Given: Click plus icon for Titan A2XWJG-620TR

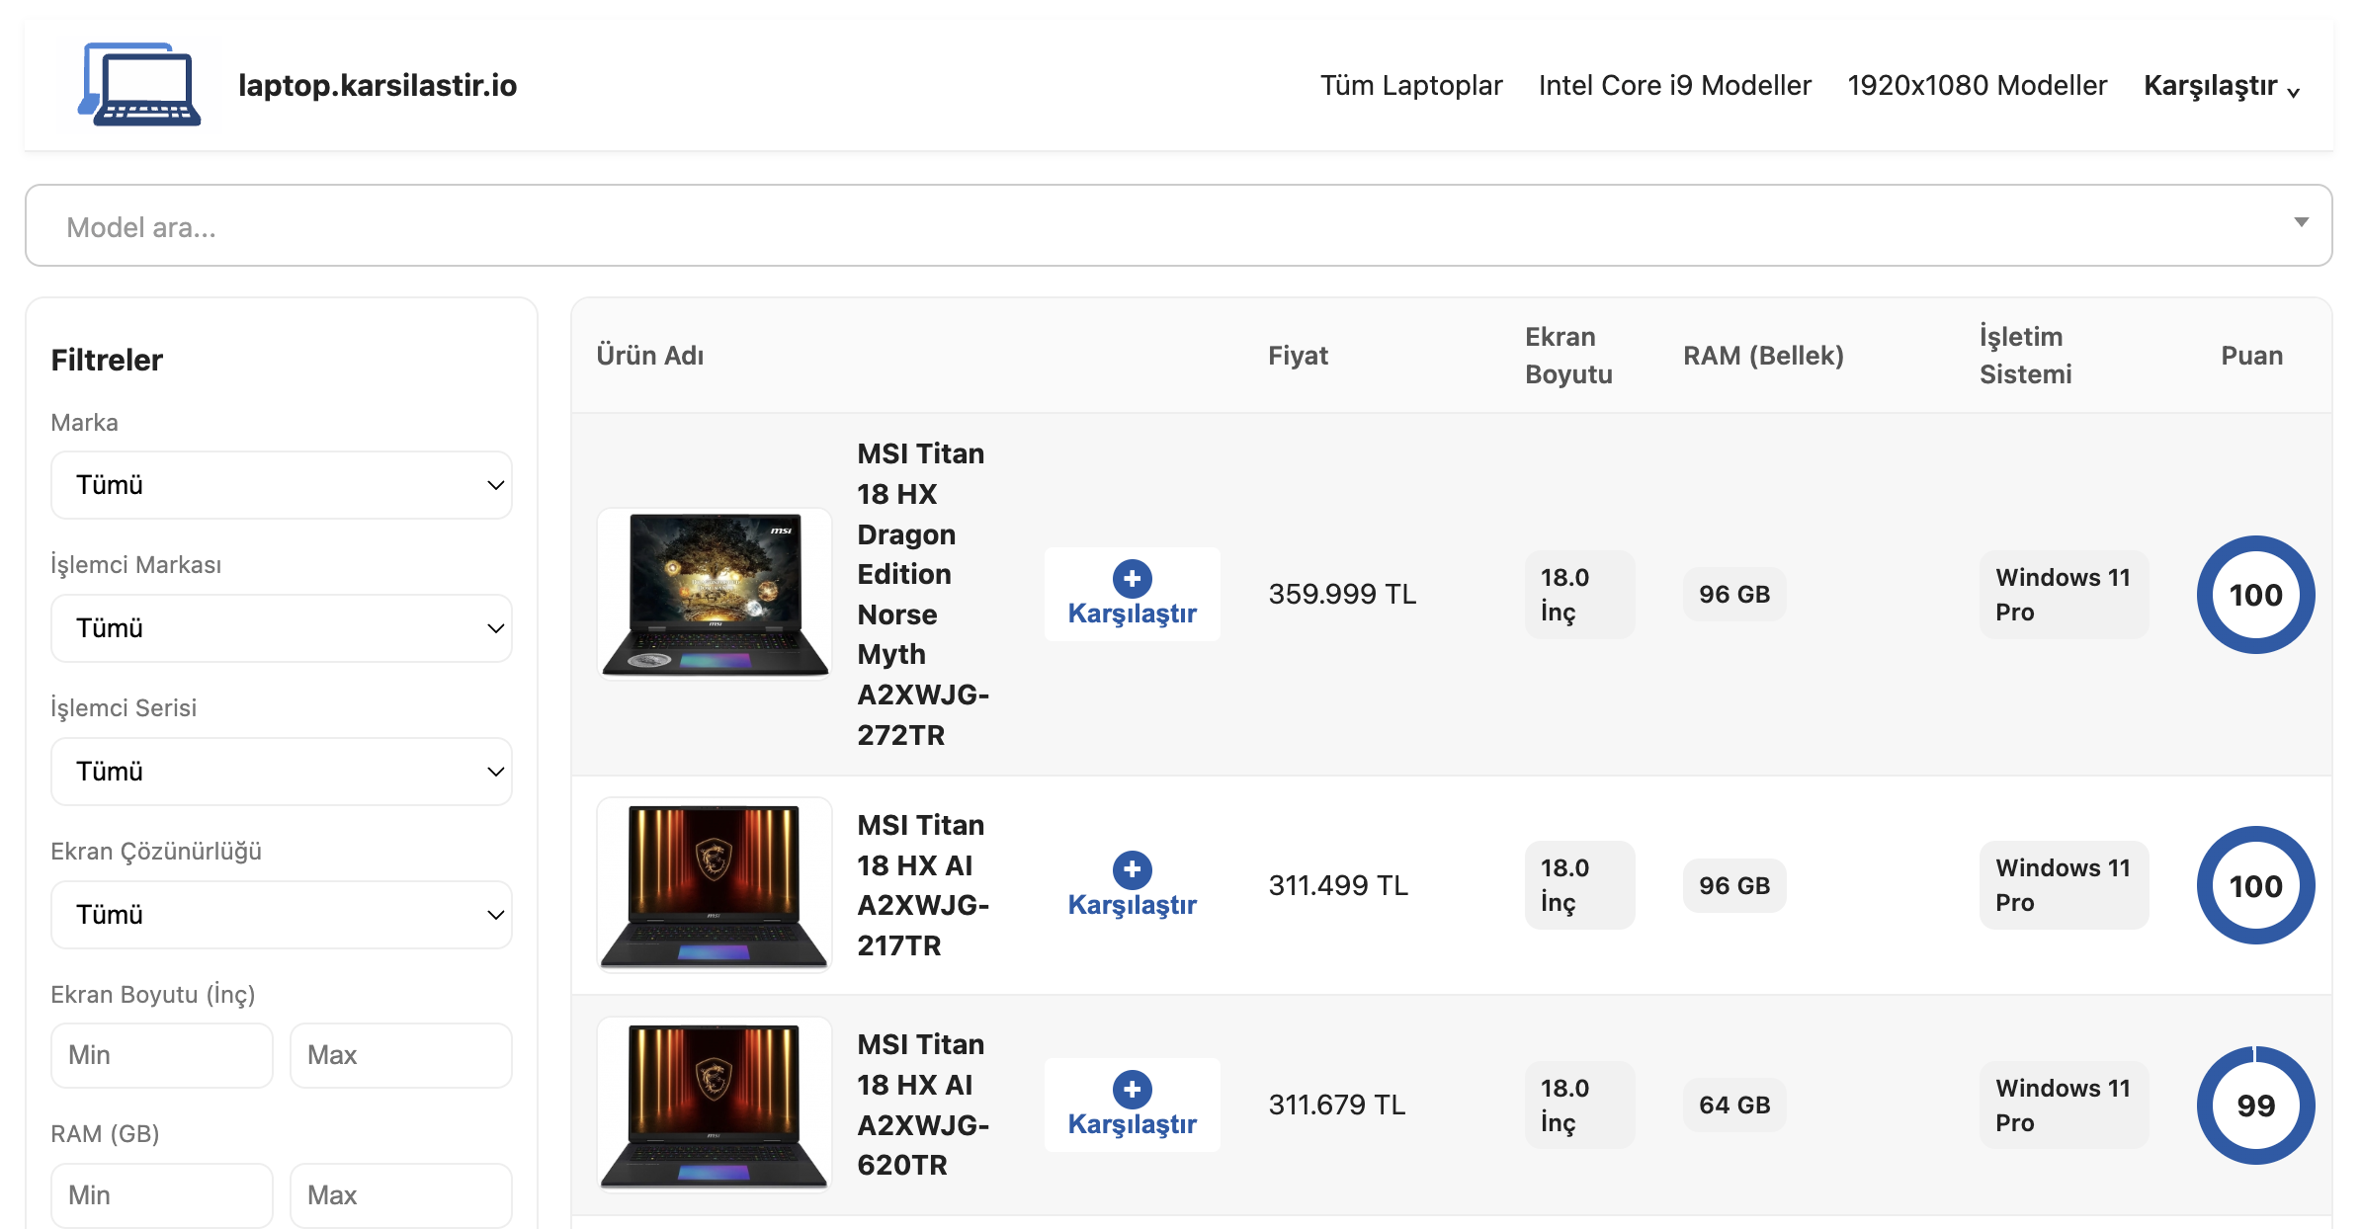Looking at the screenshot, I should click(x=1132, y=1089).
